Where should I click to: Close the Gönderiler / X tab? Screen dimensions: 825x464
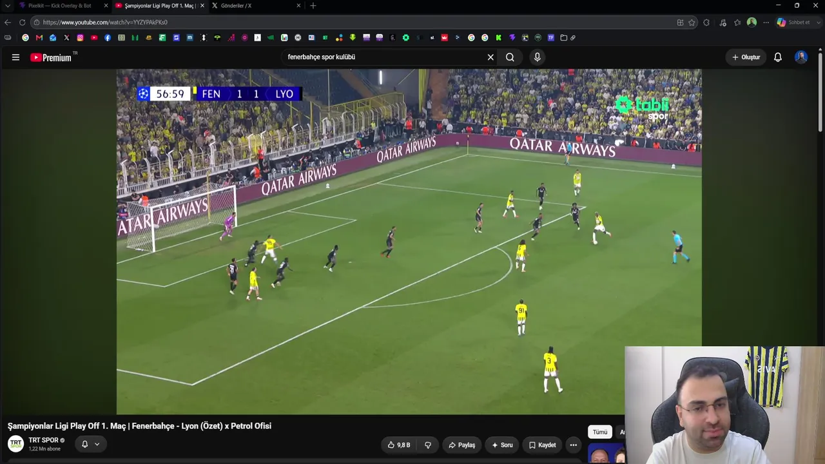click(298, 6)
